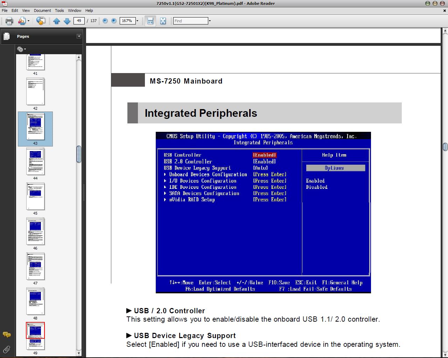Click the Pages panel scrollbar thumb
The width and height of the screenshot is (448, 358).
(x=79, y=154)
